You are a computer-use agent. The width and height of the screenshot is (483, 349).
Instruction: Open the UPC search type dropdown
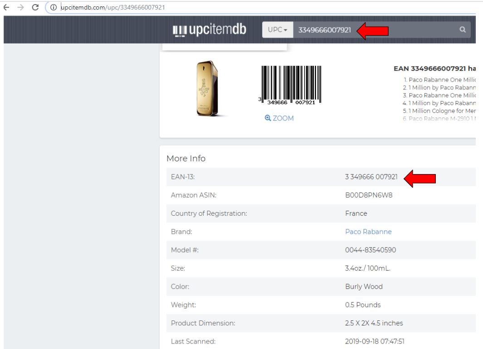(278, 30)
